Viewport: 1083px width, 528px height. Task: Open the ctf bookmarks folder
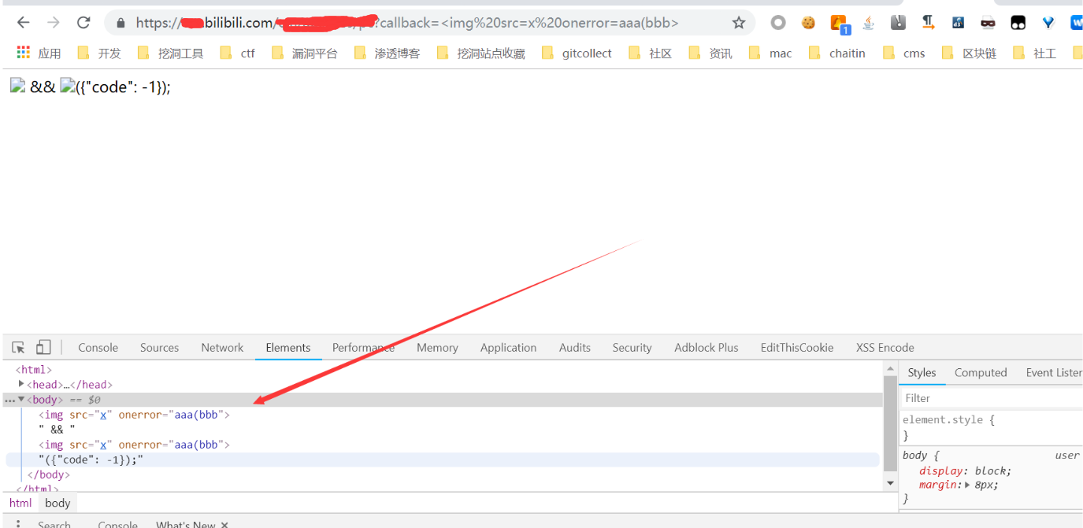coord(238,53)
